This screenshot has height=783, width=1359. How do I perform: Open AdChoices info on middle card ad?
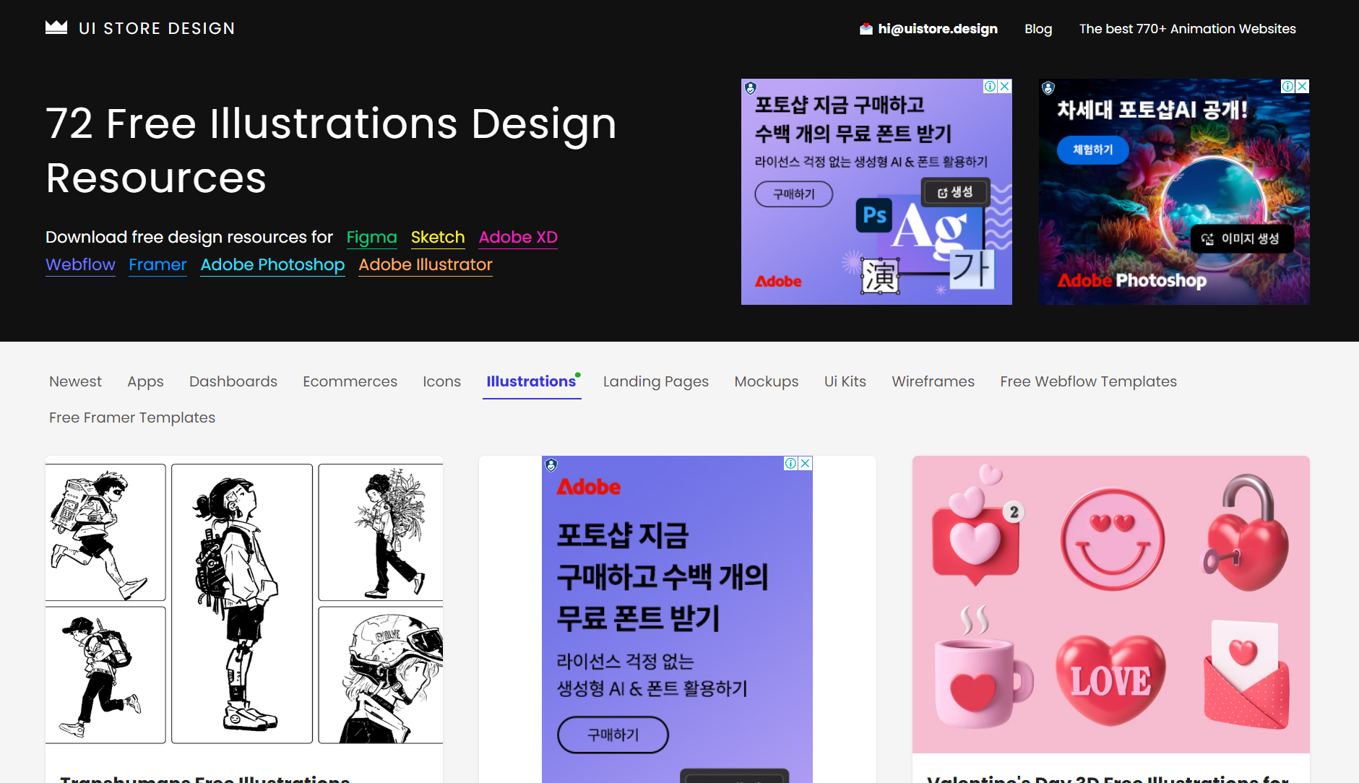click(791, 463)
